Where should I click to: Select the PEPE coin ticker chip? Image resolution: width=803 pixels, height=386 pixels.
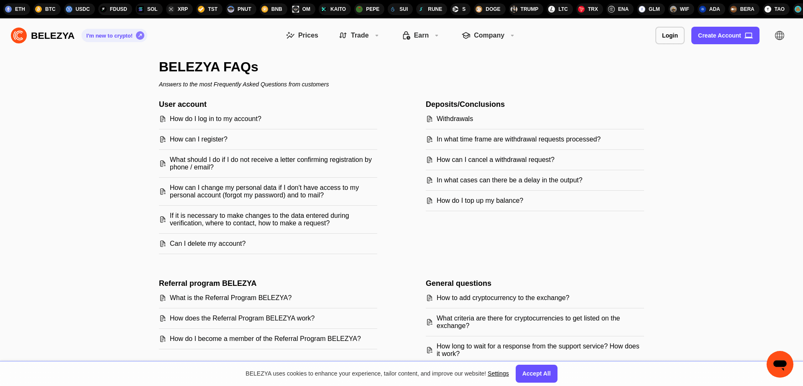tap(368, 9)
